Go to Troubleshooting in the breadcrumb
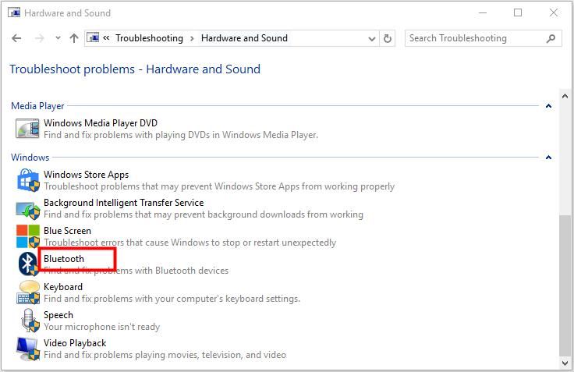This screenshot has height=372, width=574. click(x=149, y=38)
